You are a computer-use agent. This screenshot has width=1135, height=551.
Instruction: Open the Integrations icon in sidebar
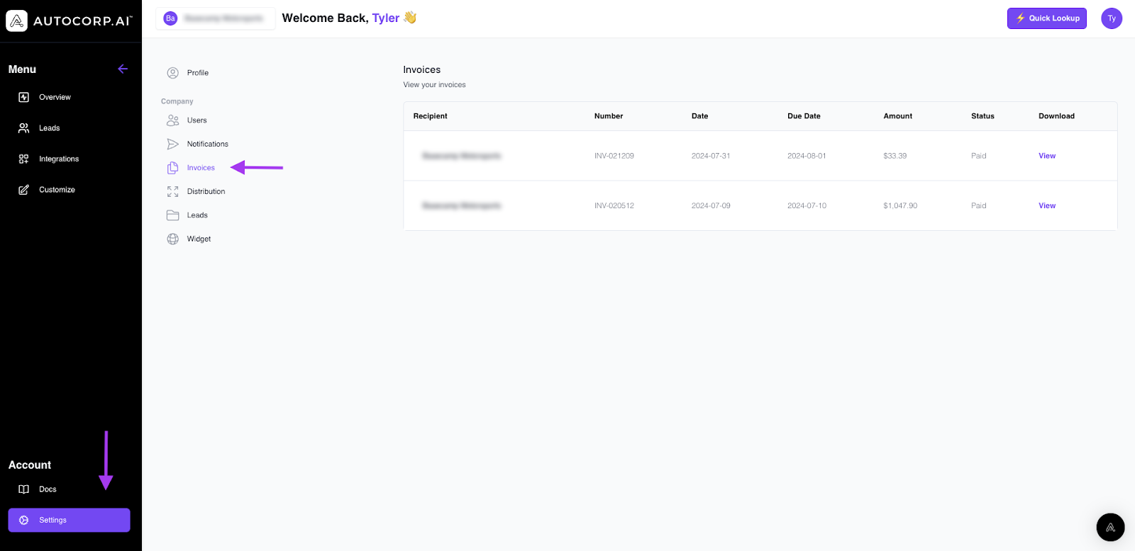pos(23,159)
